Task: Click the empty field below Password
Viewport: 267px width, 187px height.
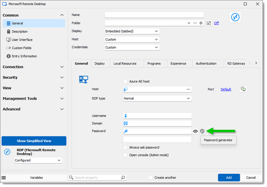Action: click(157, 139)
